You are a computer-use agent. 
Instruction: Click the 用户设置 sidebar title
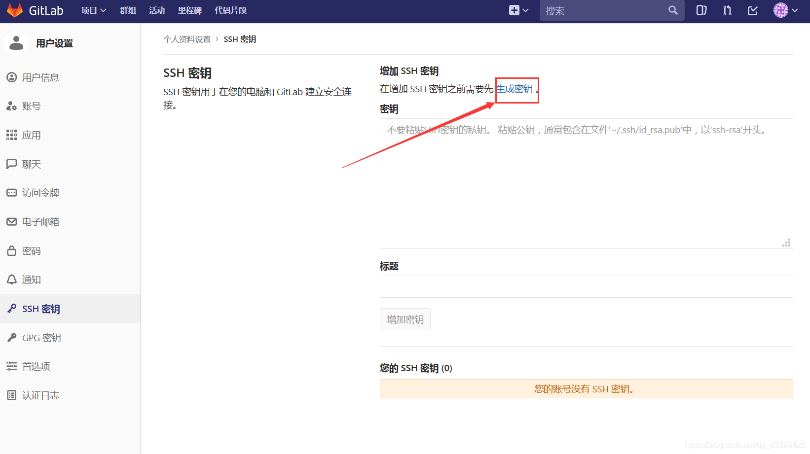click(54, 43)
